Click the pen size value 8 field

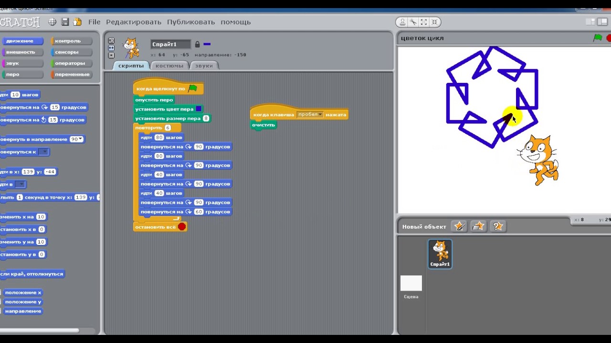[206, 119]
